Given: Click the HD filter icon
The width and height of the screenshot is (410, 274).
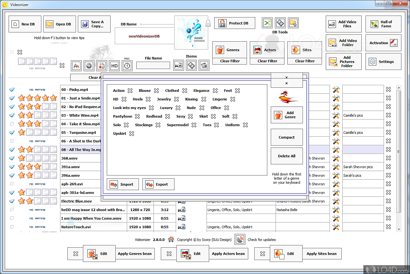Looking at the screenshot, I should (x=114, y=66).
